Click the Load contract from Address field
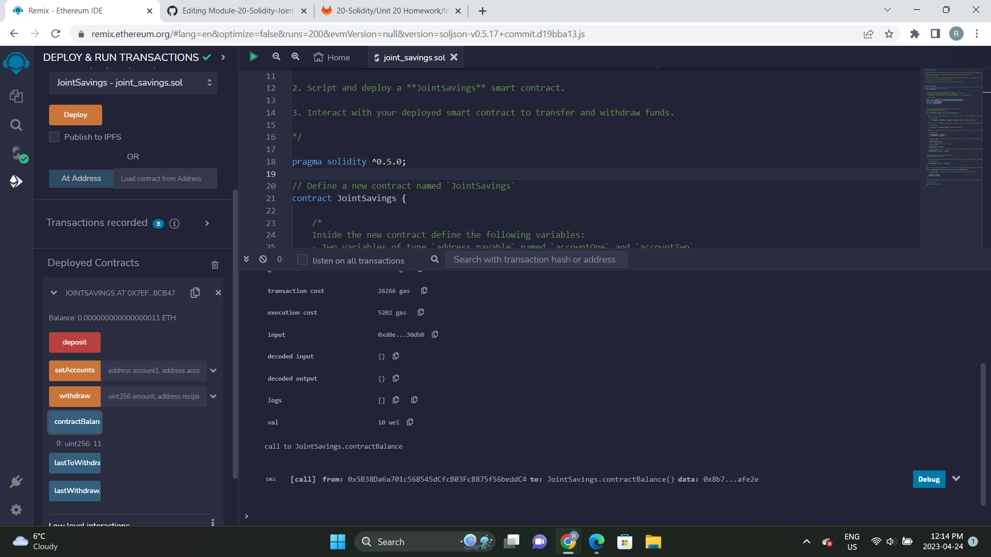The image size is (991, 557). pos(165,178)
